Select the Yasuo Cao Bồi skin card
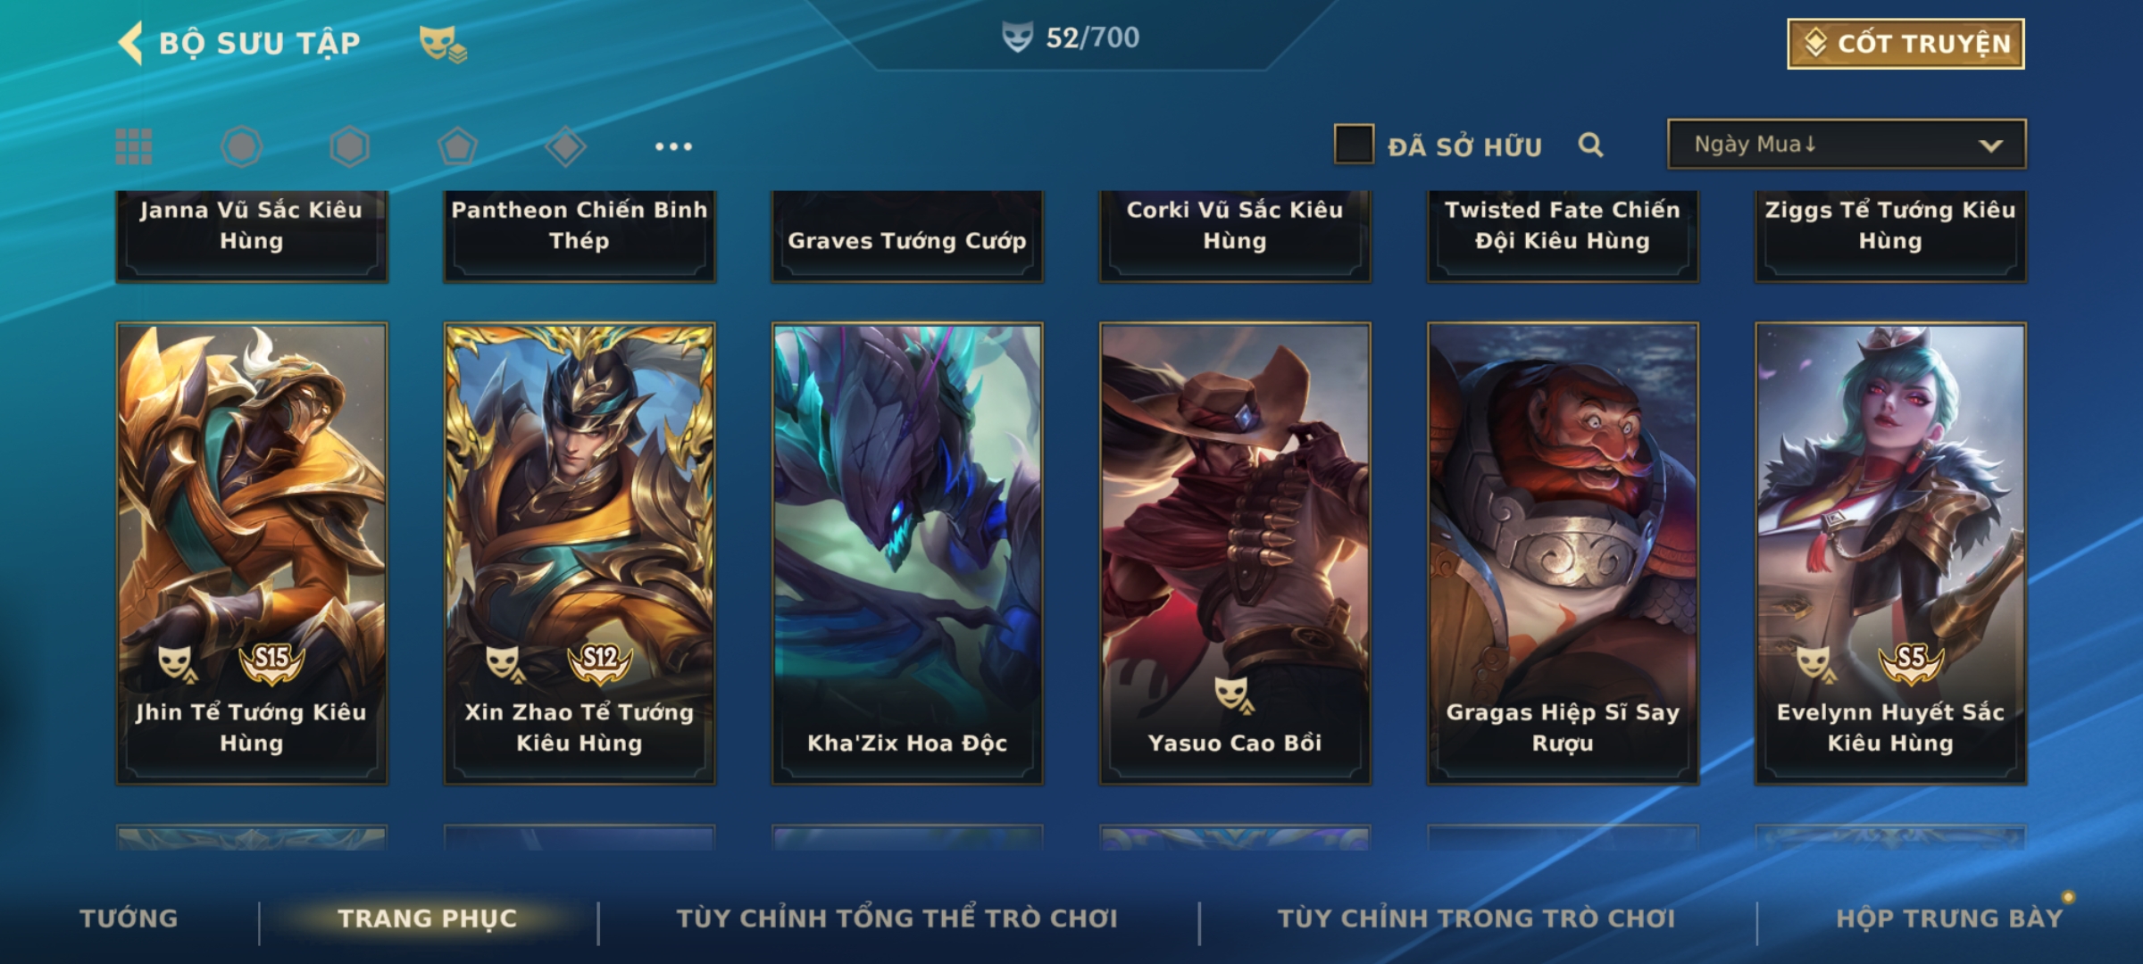The height and width of the screenshot is (964, 2143). (x=1235, y=553)
